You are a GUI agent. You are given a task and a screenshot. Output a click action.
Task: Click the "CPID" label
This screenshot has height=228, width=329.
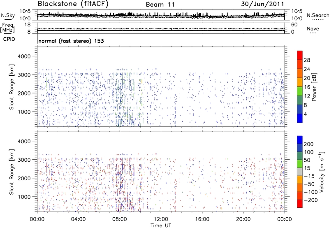9,39
